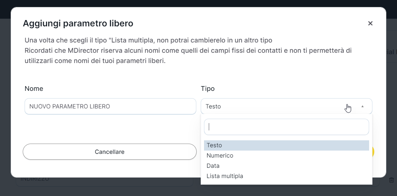
Task: Click the partially hidden yellow confirm button
Action: 373,152
